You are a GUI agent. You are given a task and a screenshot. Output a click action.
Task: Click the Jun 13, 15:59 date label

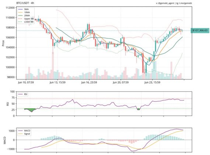coord(57,82)
